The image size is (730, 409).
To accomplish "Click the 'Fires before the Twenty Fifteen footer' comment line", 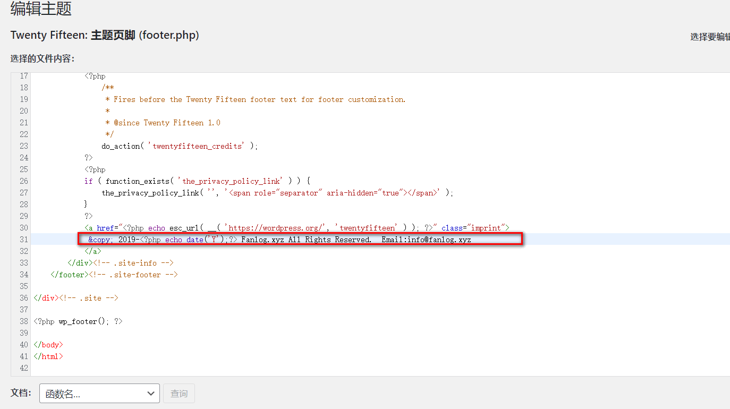I will tap(256, 99).
